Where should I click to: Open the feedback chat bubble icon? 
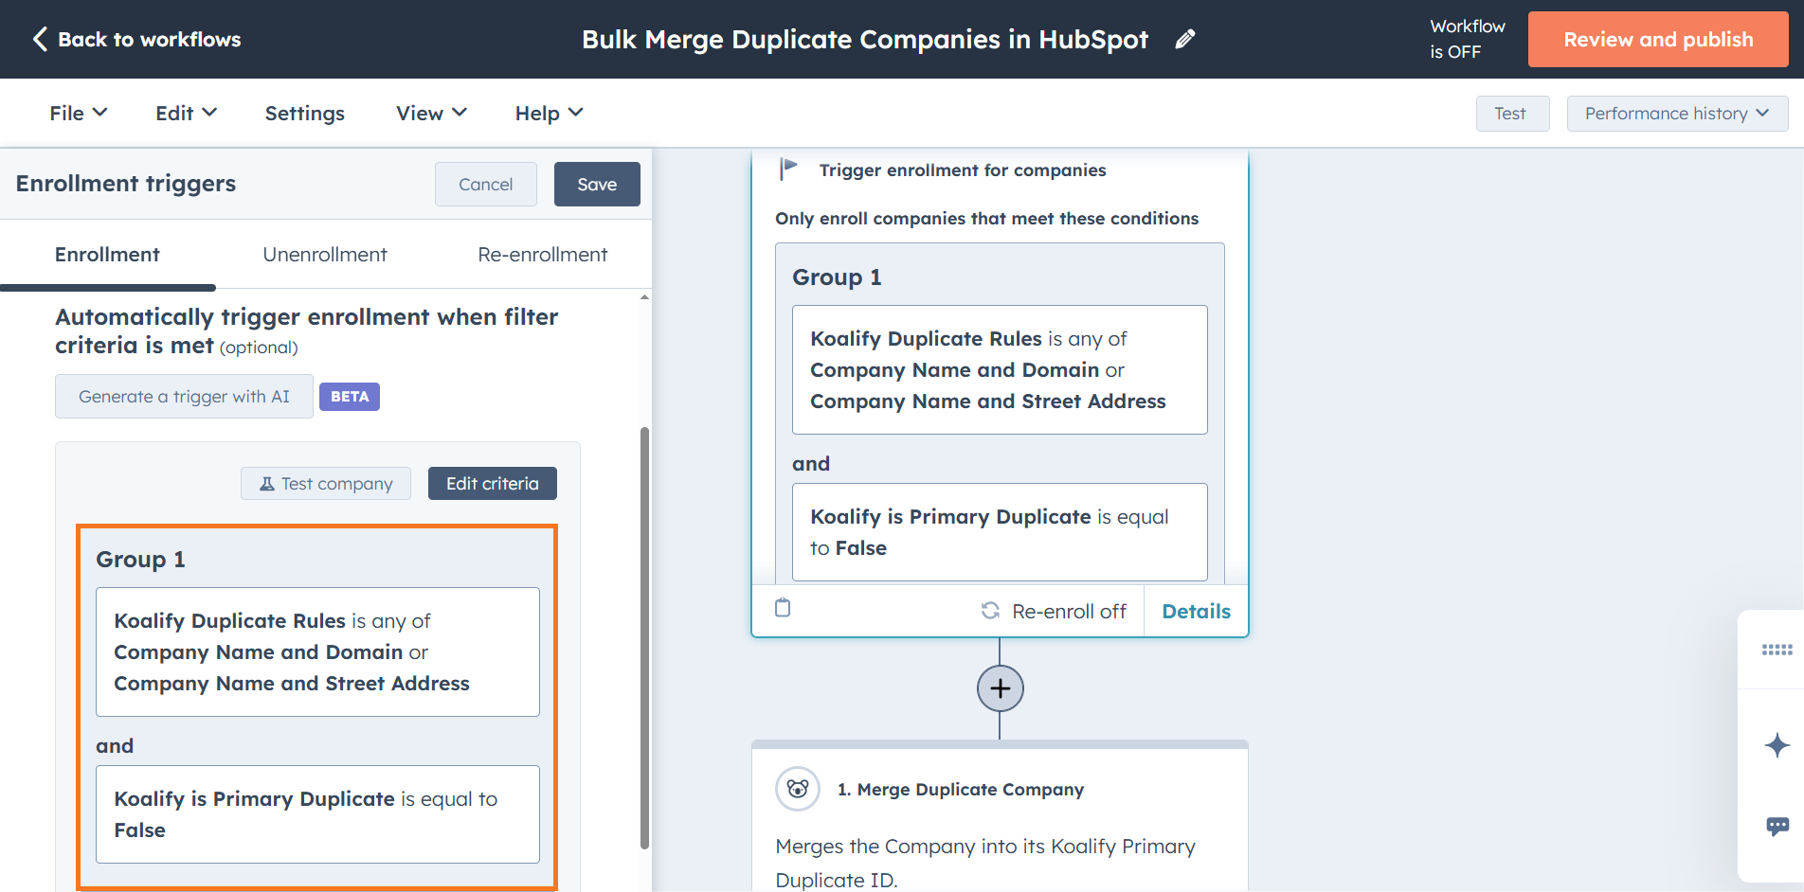click(1777, 826)
